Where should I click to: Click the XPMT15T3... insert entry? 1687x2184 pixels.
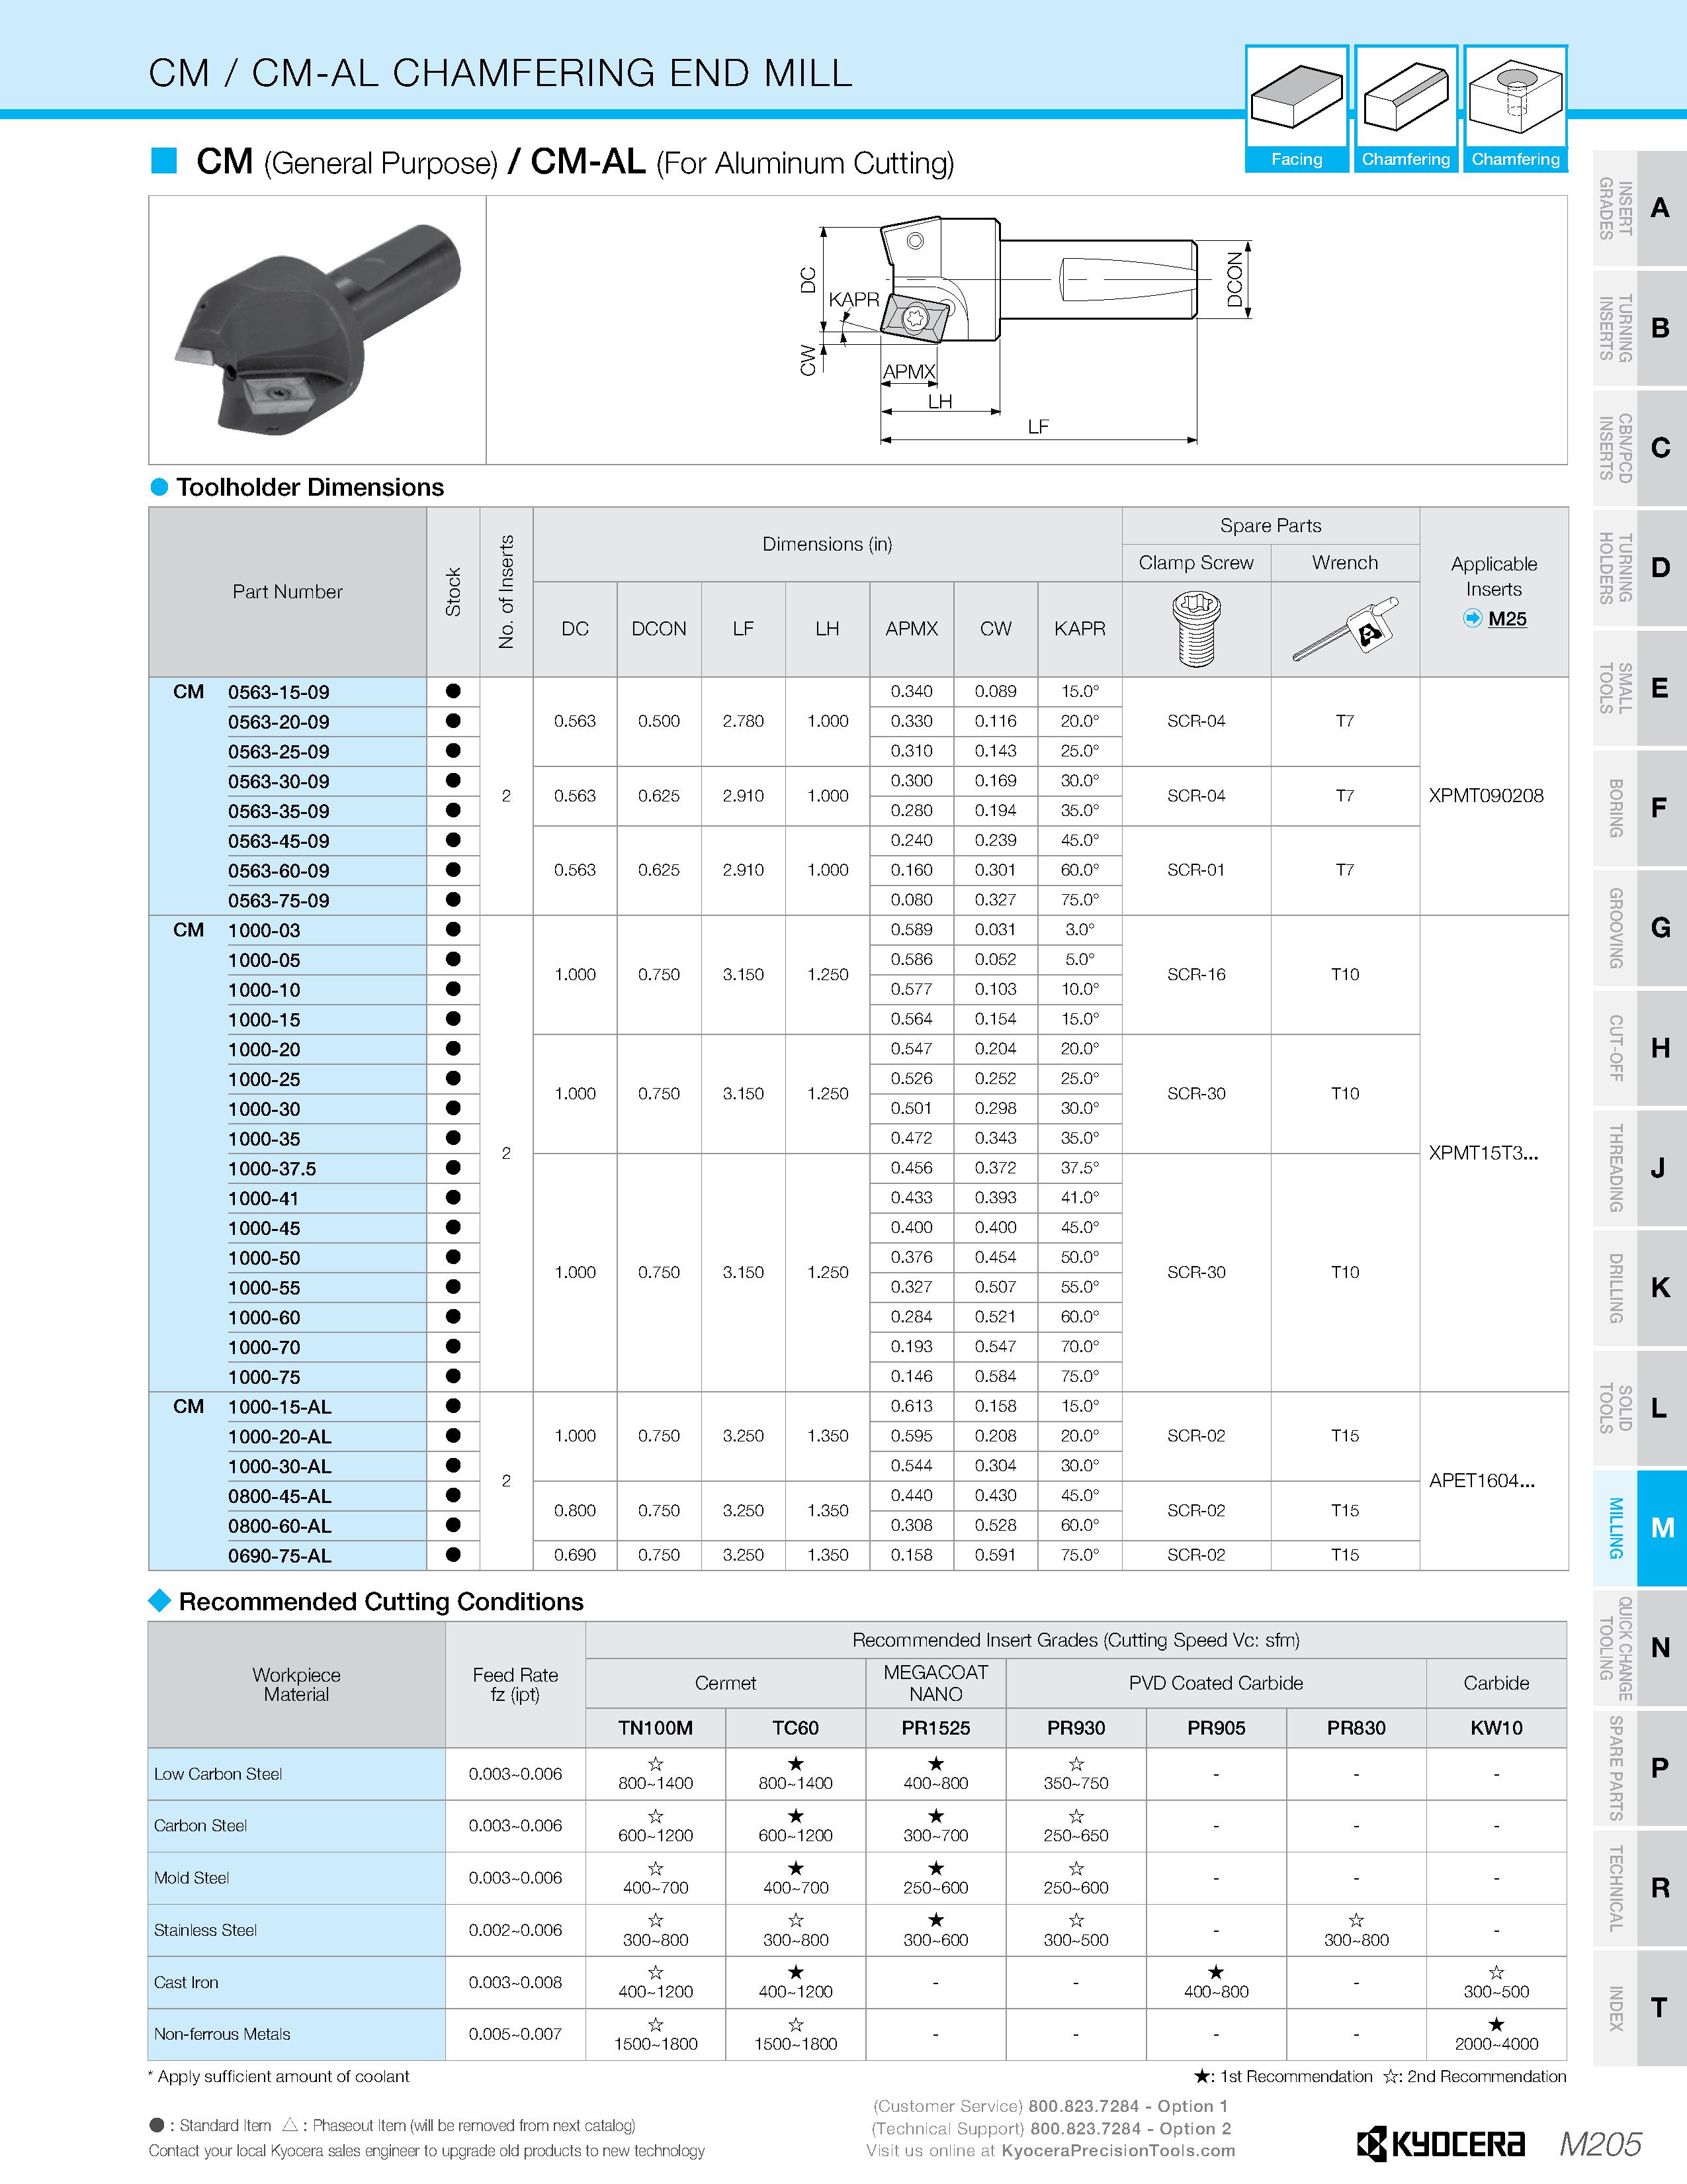point(1484,1153)
